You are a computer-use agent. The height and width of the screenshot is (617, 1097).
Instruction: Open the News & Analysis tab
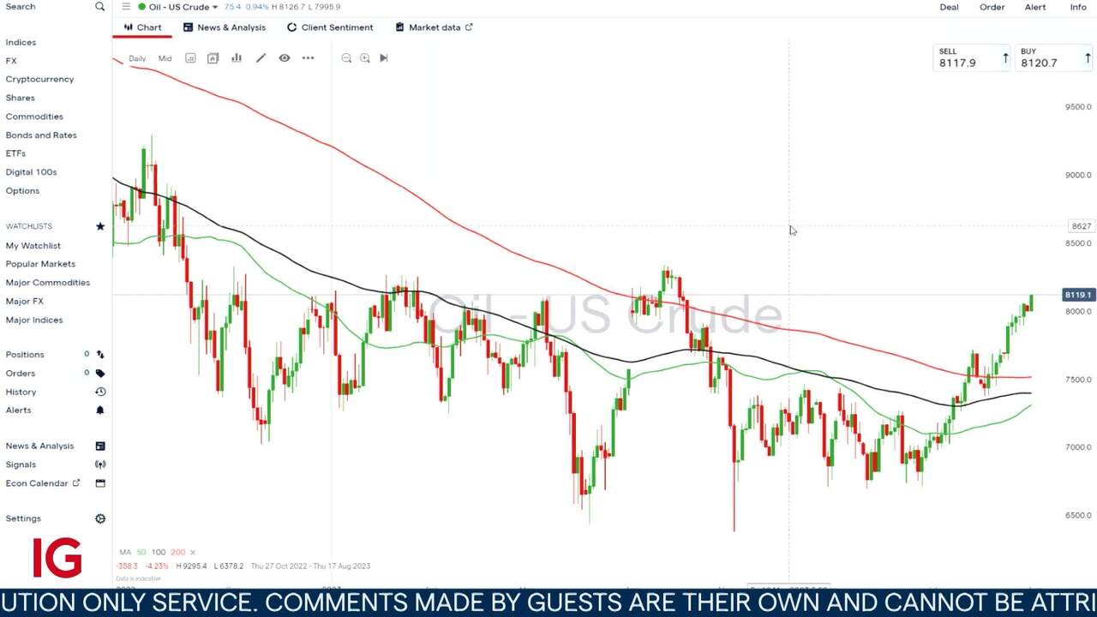click(225, 27)
